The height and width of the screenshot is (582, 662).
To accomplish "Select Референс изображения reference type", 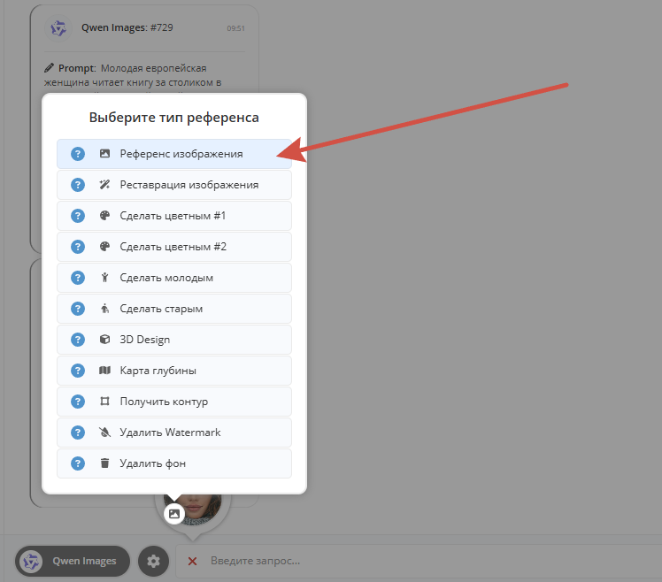I will 174,154.
